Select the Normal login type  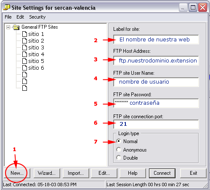[119, 141]
